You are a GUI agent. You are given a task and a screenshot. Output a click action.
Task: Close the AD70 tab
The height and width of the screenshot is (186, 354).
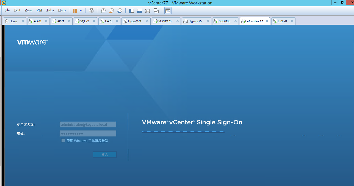[46, 21]
